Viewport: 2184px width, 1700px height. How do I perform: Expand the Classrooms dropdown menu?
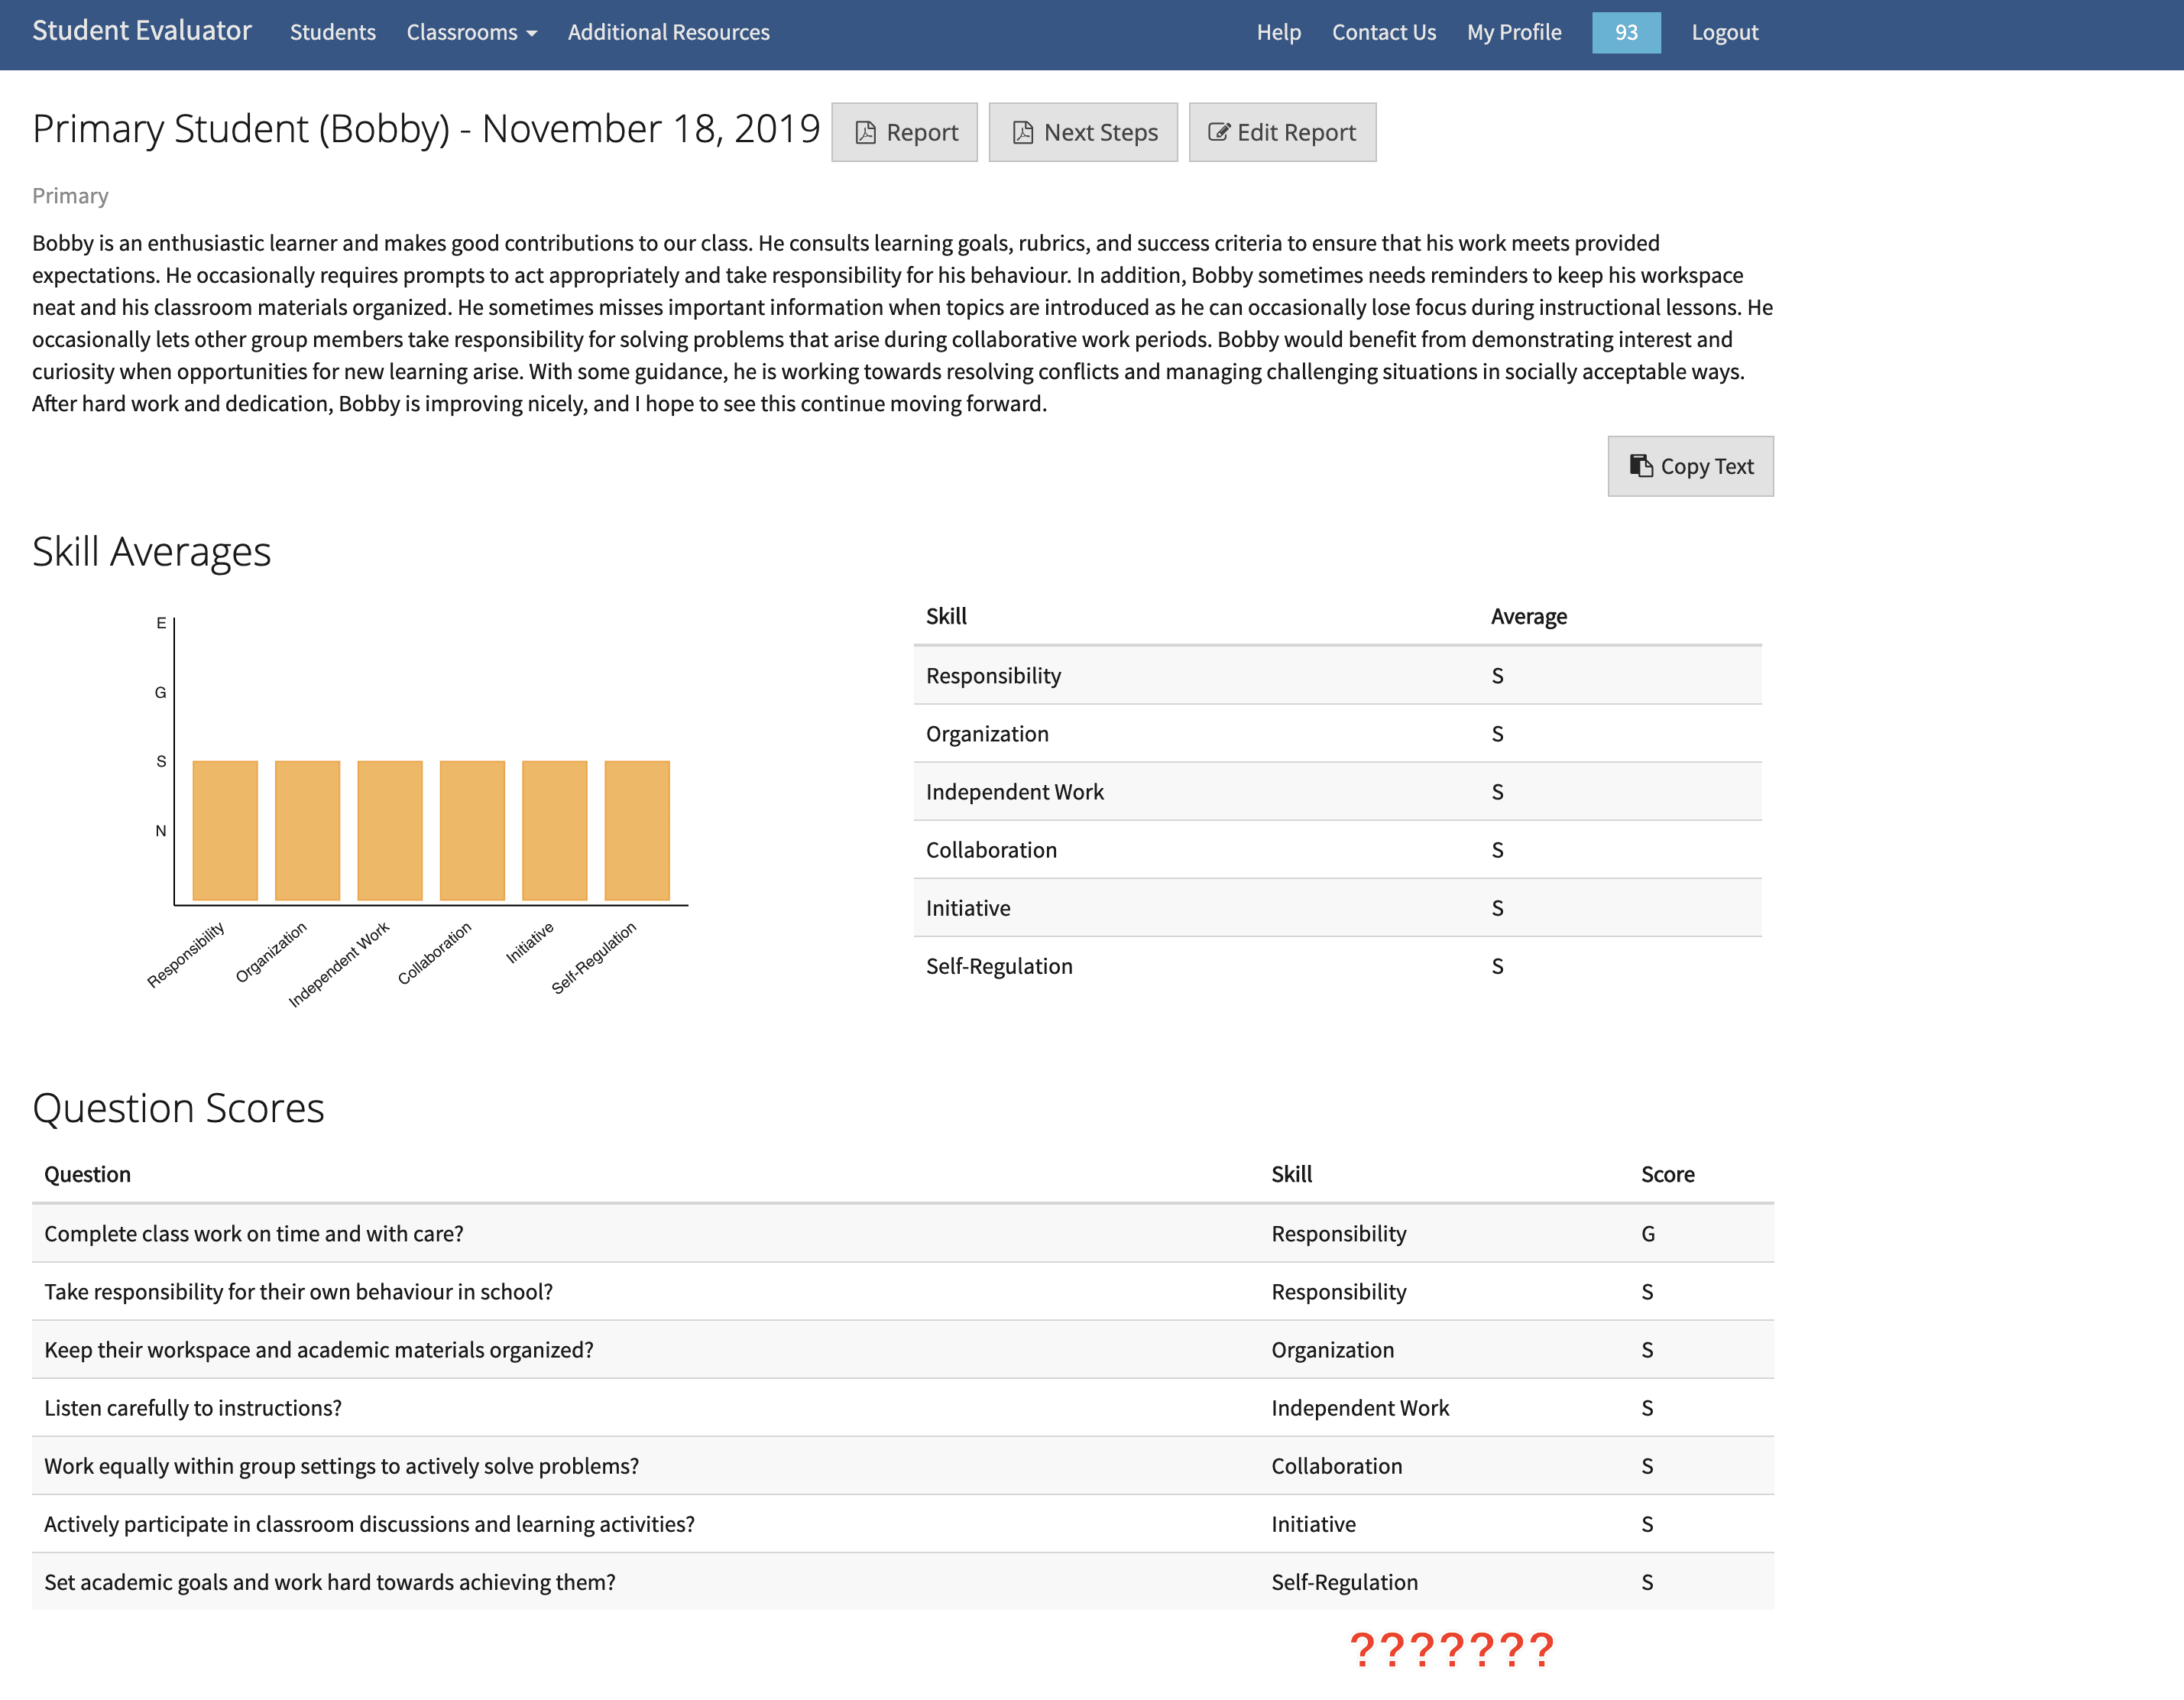471,32
